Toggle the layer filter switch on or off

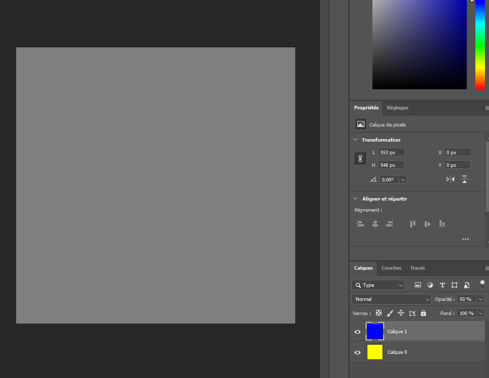[x=482, y=284]
